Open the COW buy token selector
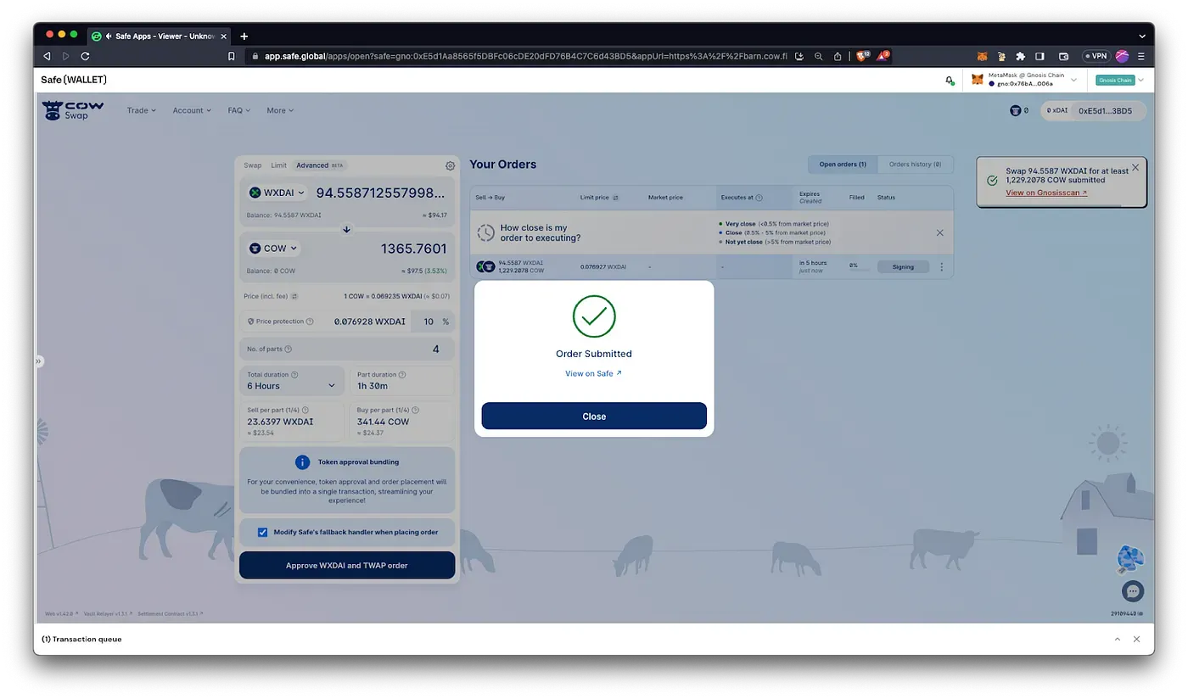This screenshot has width=1188, height=699. point(273,249)
